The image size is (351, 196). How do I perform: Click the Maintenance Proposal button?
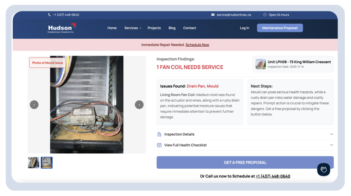click(280, 28)
